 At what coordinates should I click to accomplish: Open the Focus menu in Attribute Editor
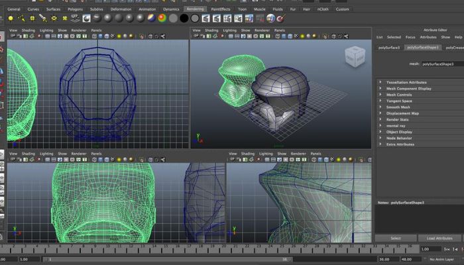(410, 37)
